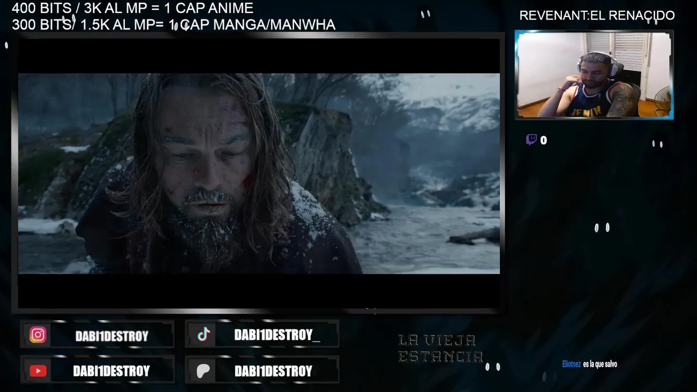Click the YouTube logo icon
Image resolution: width=697 pixels, height=392 pixels.
coord(38,371)
